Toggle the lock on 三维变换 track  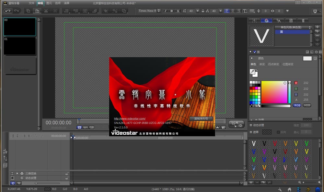[67, 174]
